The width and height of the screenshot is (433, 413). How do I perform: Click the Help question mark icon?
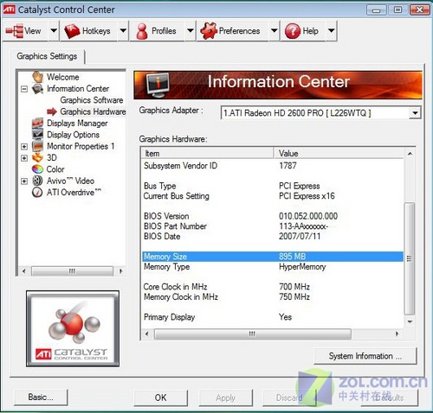(293, 31)
